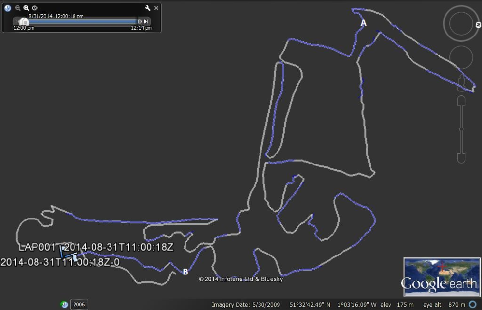This screenshot has width=482, height=310.
Task: Click bottom of zoom slider to zoom out
Action: pyautogui.click(x=461, y=158)
